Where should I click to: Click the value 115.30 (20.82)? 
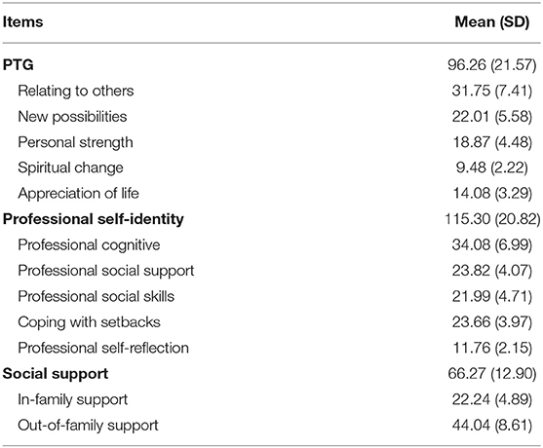(492, 219)
